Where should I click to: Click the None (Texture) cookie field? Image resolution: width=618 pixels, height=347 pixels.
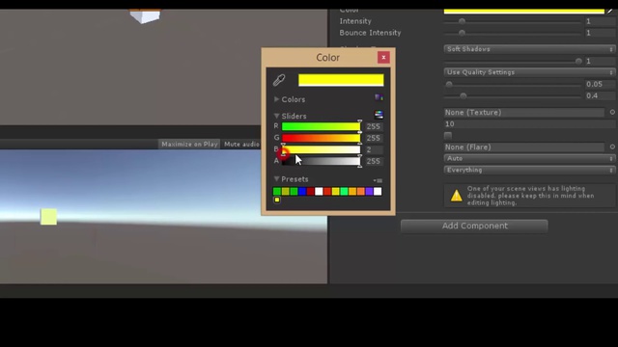tap(523, 113)
